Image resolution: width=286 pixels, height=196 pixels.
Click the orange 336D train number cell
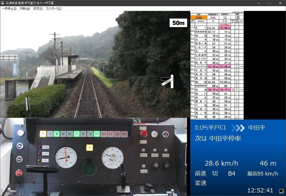click(199, 17)
